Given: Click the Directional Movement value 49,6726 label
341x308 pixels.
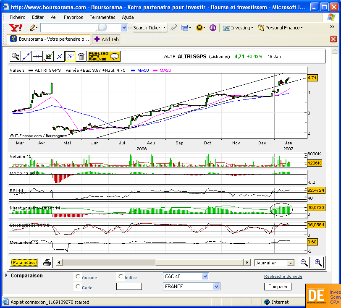Looking at the screenshot, I should [316, 207].
